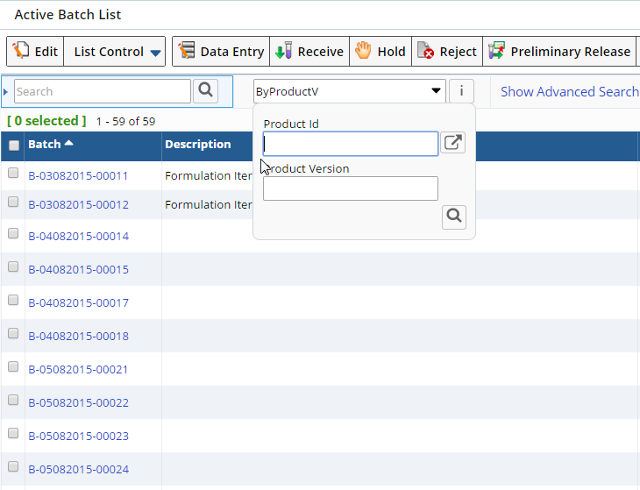Run query with popup magnifier button
Image resolution: width=640 pixels, height=490 pixels.
[454, 217]
